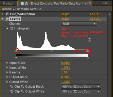Image resolution: width=113 pixels, height=97 pixels.
Task: Click the Tutorial • Fat Mario Gets Up header
Action: 22,9
